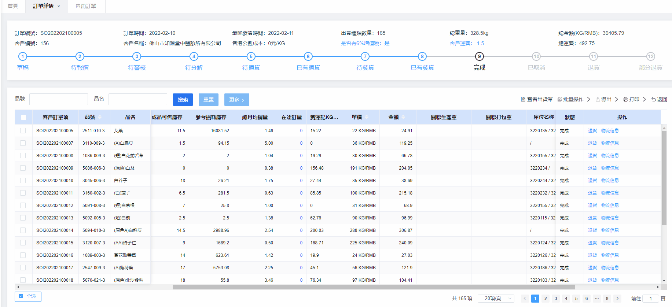The height and width of the screenshot is (307, 672).
Task: Close the 訂單詳情 tab with x icon
Action: coord(59,6)
